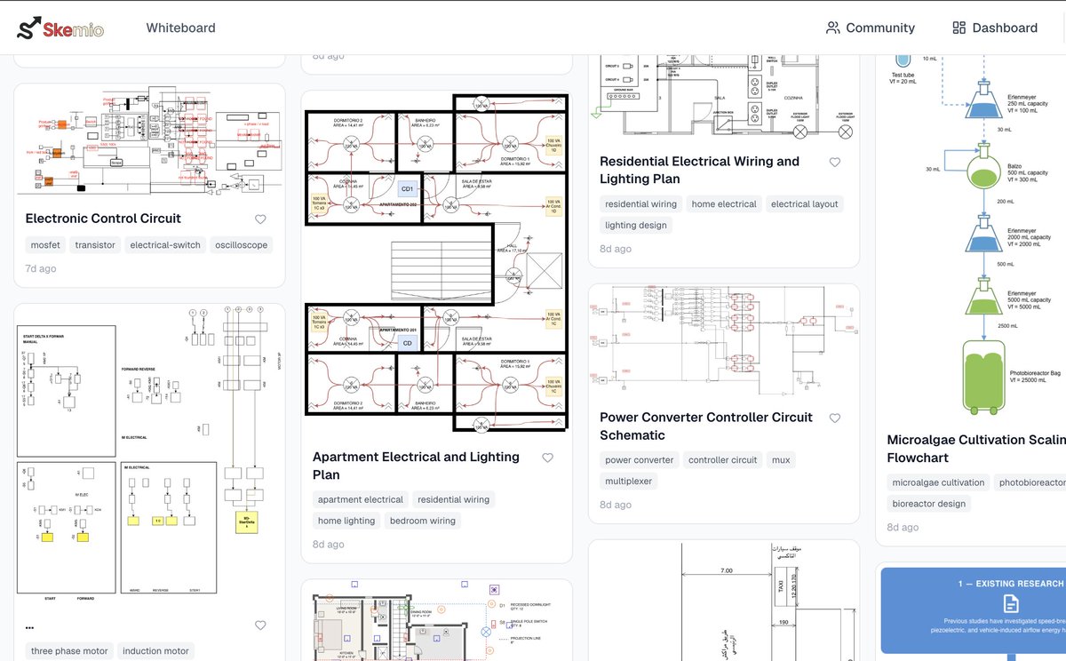
Task: Open the taxi parking plan thumbnail
Action: click(x=724, y=601)
